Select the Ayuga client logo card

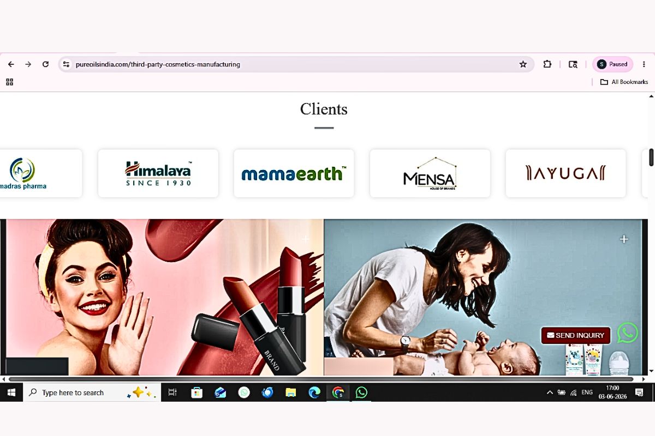[565, 173]
